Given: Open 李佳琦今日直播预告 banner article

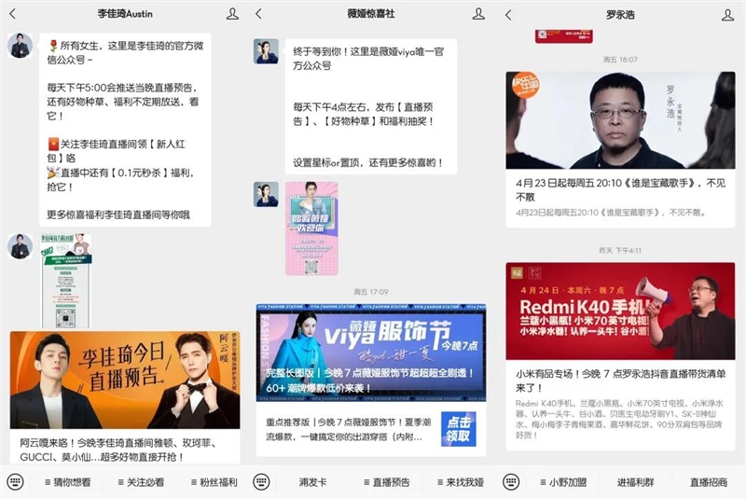Looking at the screenshot, I should coord(125,380).
